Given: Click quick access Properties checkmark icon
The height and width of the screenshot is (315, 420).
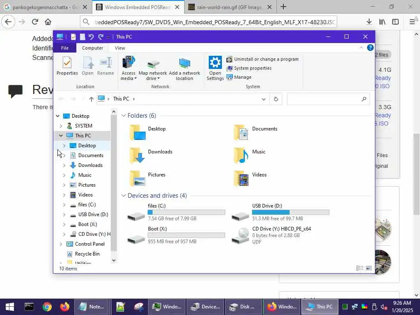Looking at the screenshot, I should (x=73, y=37).
